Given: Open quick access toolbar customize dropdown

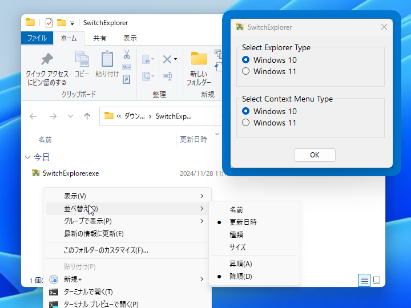Looking at the screenshot, I should click(72, 23).
